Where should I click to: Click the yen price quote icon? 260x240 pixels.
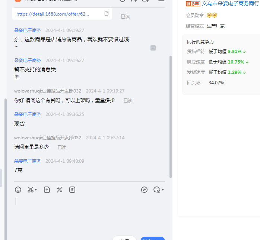tap(72, 190)
